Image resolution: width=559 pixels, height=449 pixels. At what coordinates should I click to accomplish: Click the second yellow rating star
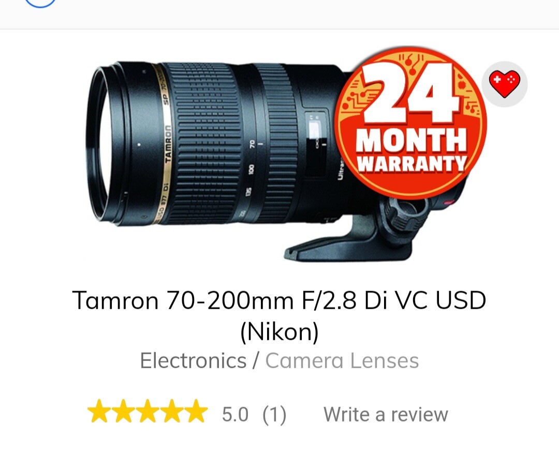click(x=123, y=411)
